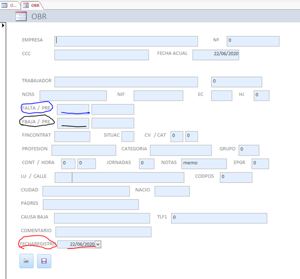The height and width of the screenshot is (279, 300).
Task: Click the OBR form title text
Action: pyautogui.click(x=39, y=16)
